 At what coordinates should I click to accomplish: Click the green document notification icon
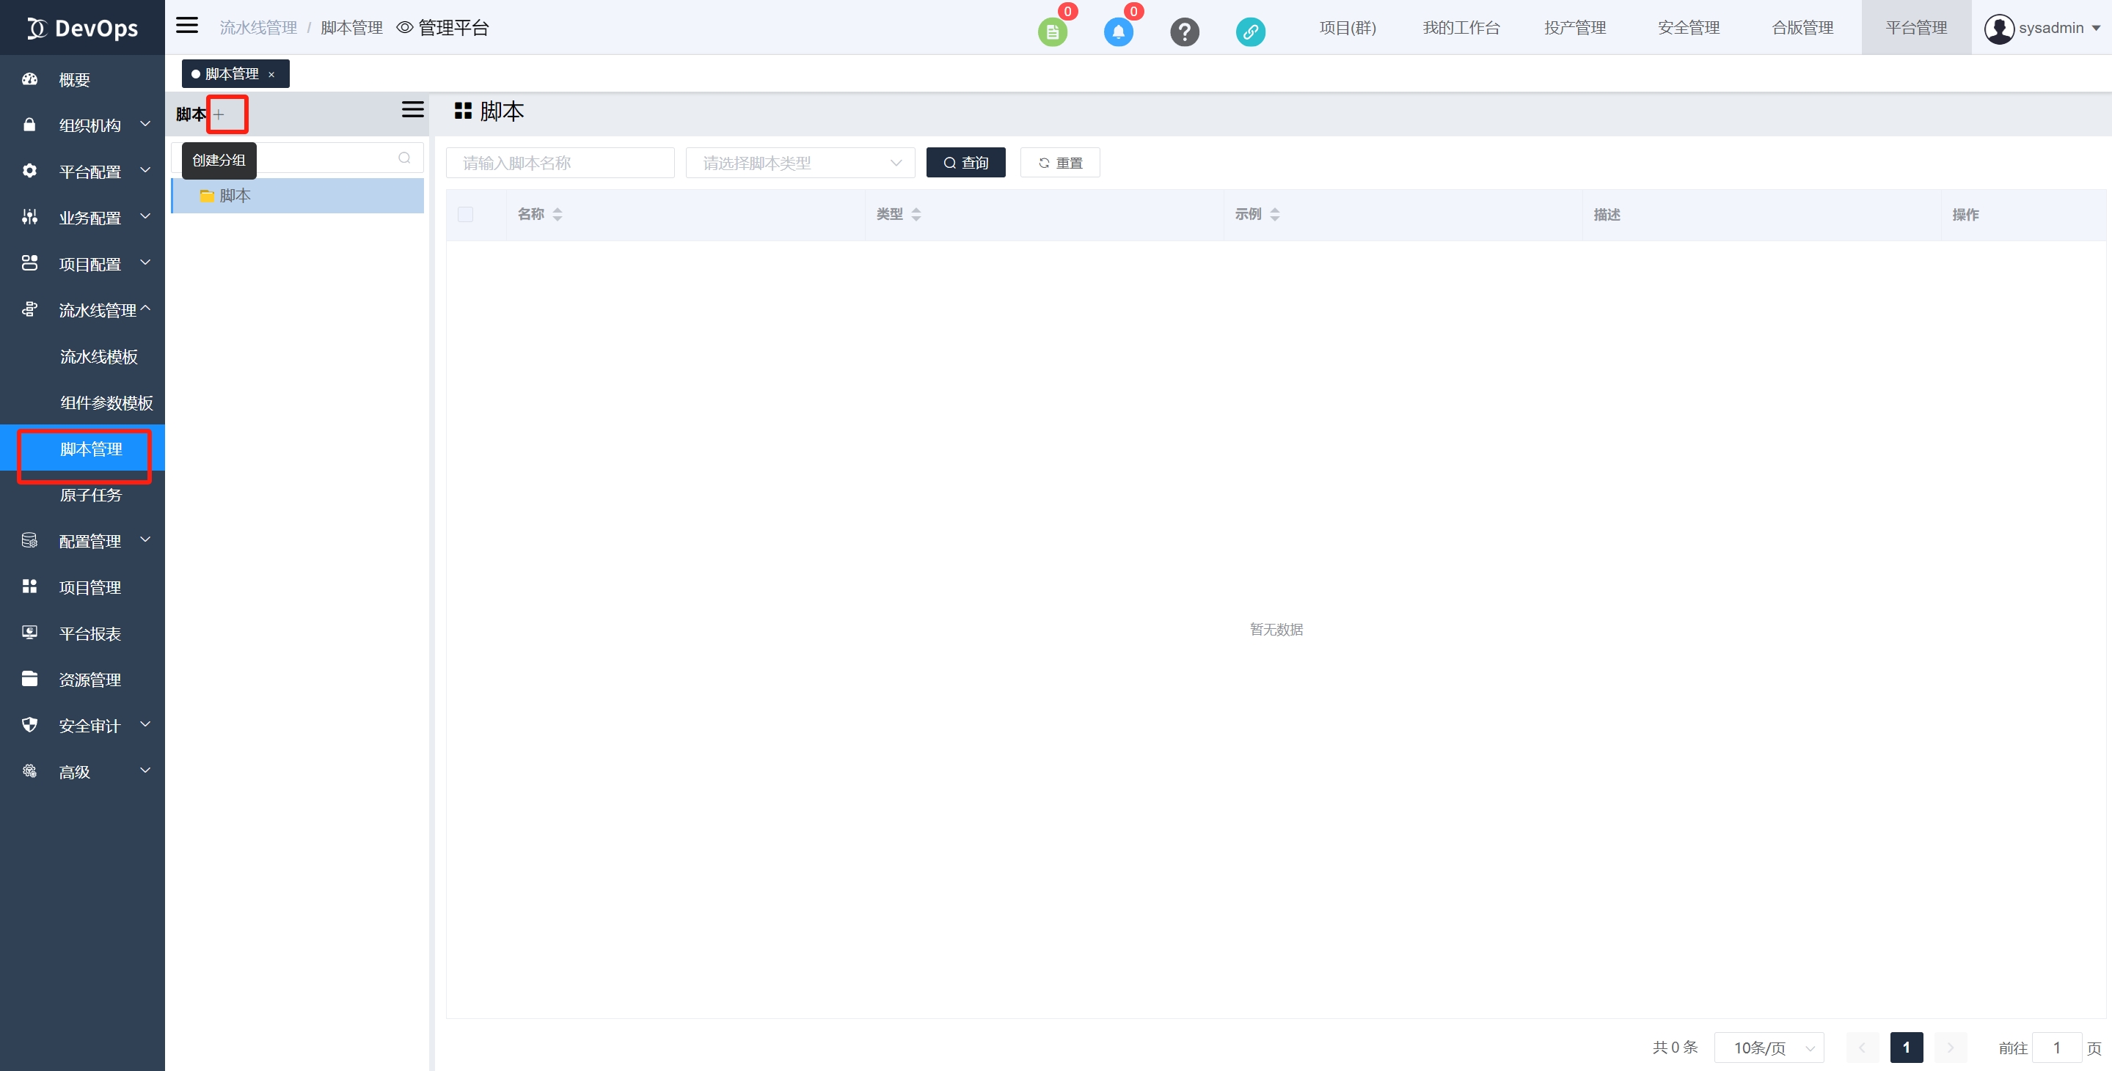[1052, 32]
